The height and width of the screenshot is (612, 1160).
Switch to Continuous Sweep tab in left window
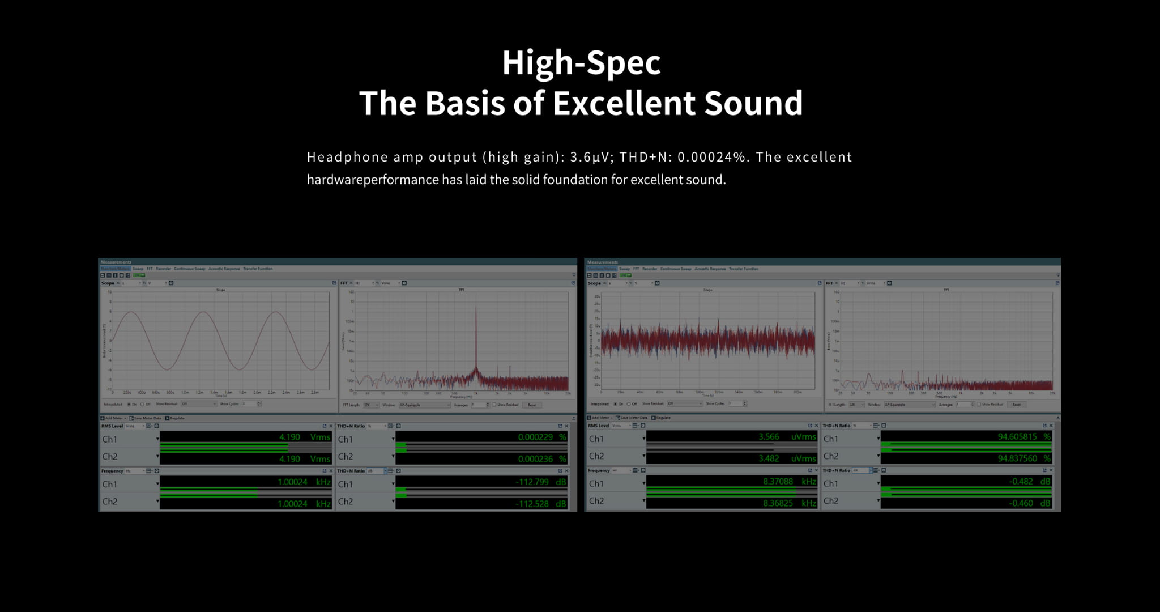[x=189, y=269]
